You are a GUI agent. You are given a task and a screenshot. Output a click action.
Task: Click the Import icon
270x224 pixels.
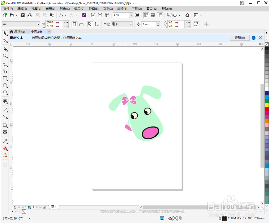[93, 15]
